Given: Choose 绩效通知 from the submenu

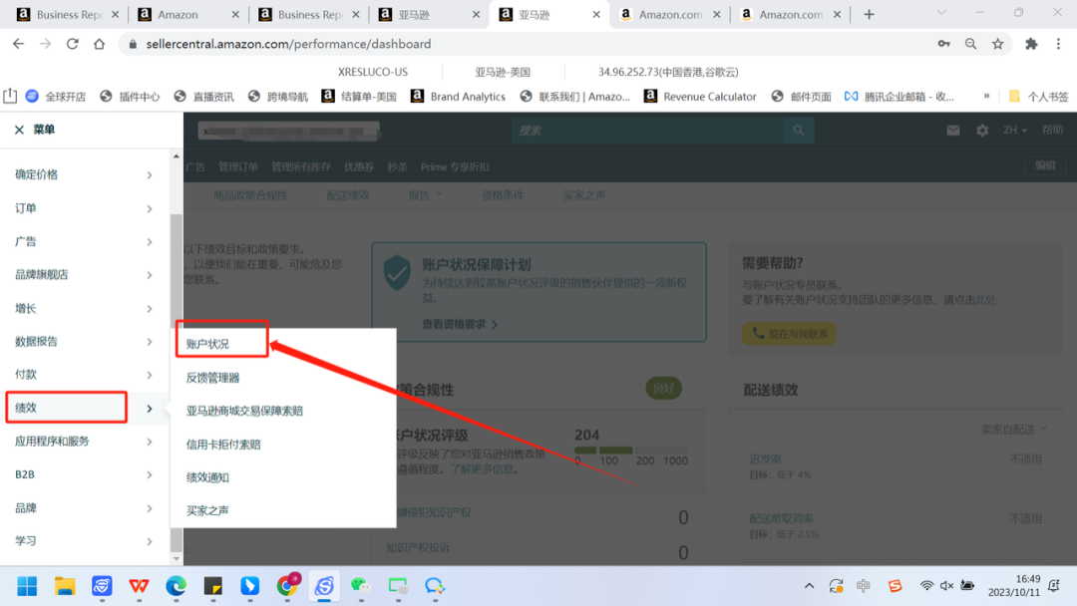Looking at the screenshot, I should (x=207, y=477).
